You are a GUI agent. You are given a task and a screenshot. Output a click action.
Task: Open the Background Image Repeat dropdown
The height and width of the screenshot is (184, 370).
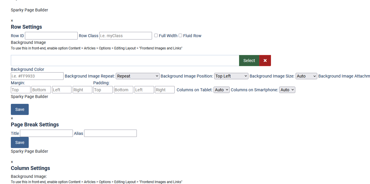point(138,76)
